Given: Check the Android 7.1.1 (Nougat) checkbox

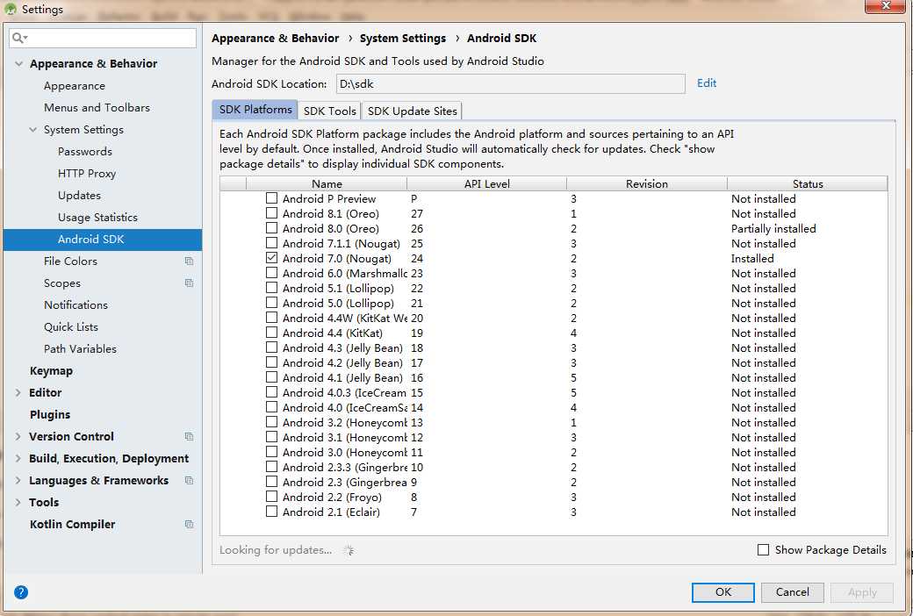Looking at the screenshot, I should [x=271, y=243].
